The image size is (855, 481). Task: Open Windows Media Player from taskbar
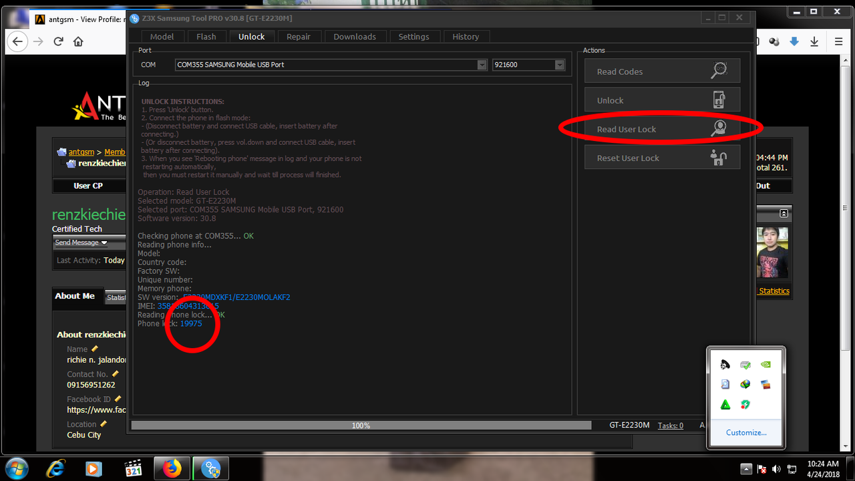coord(94,468)
